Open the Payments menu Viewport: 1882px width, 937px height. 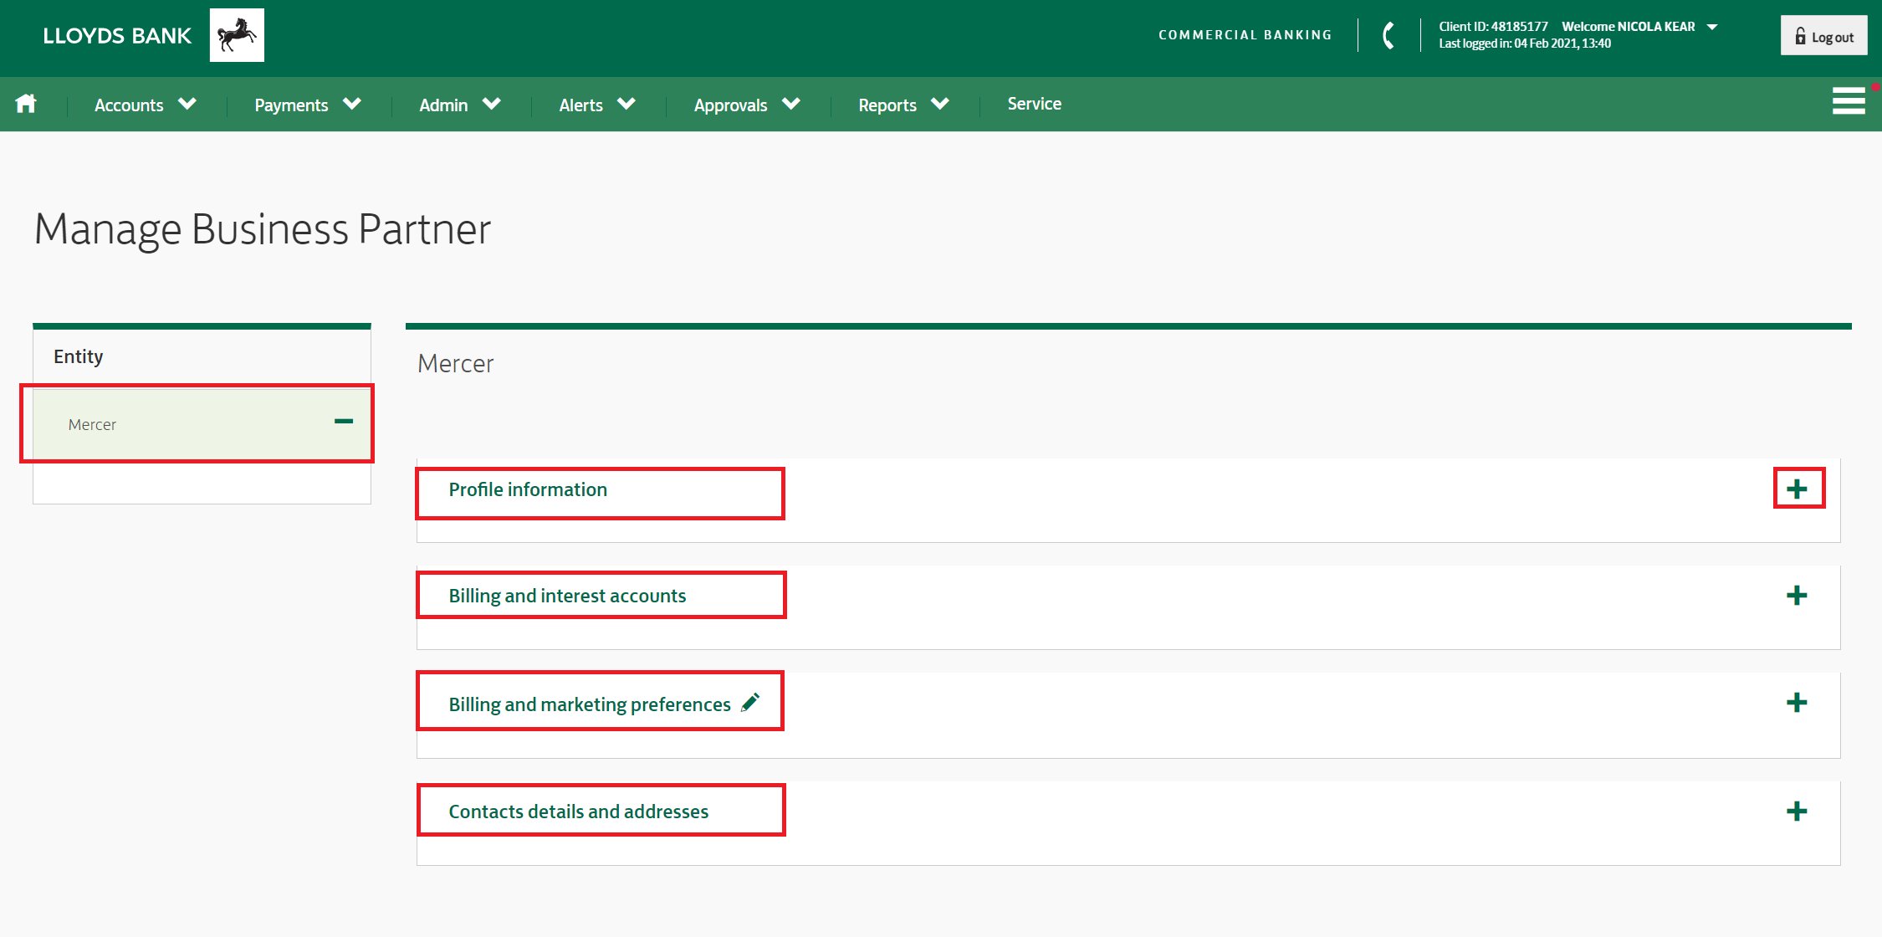308,105
